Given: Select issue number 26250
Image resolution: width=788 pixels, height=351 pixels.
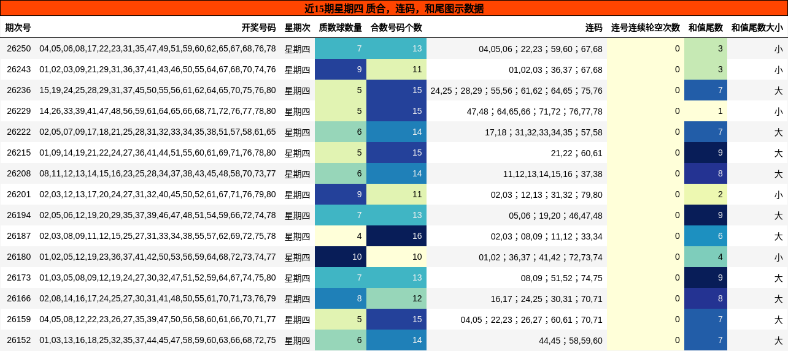Looking at the screenshot, I should pos(18,48).
